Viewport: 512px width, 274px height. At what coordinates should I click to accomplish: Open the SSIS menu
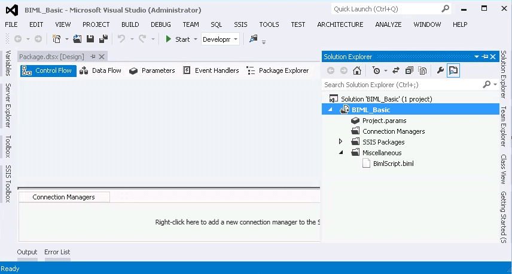(x=240, y=24)
